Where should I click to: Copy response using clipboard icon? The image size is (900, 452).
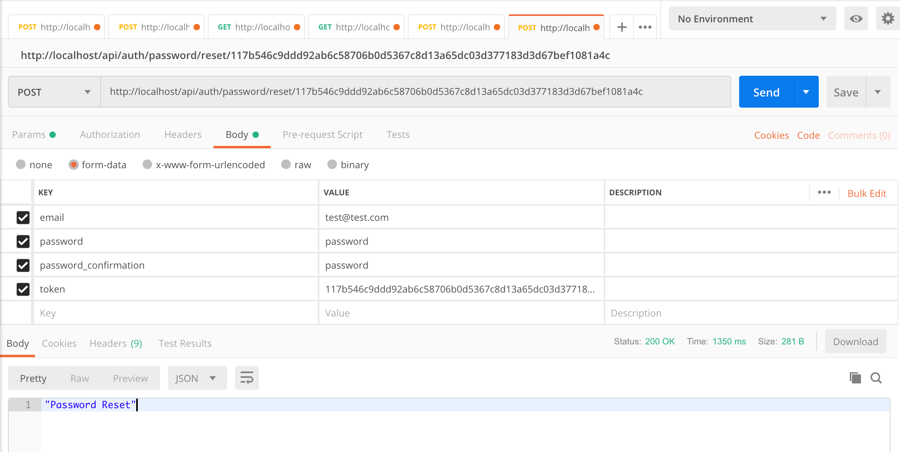pyautogui.click(x=855, y=378)
